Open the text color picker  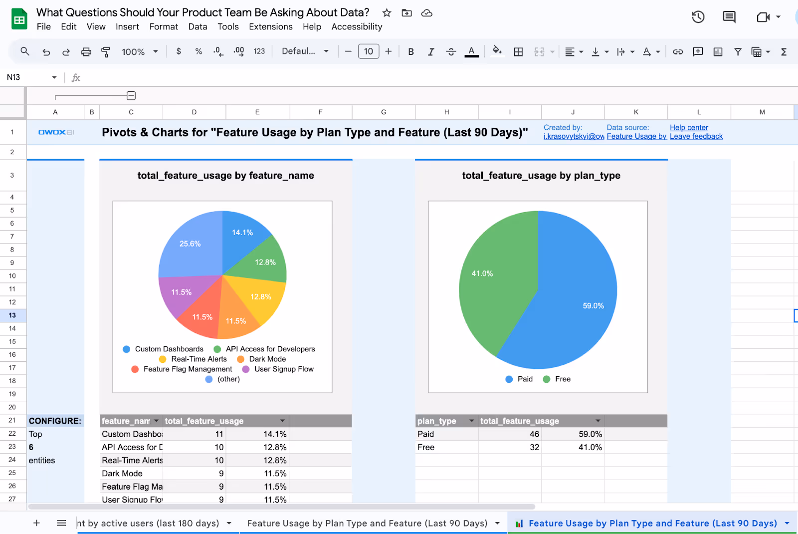click(x=471, y=51)
